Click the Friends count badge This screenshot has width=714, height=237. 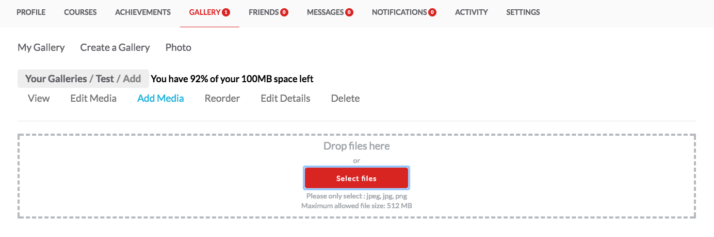coord(284,12)
